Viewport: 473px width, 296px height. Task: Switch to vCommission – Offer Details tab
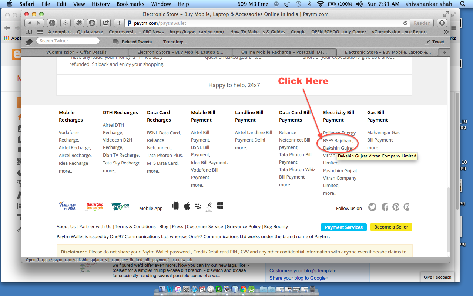pos(76,52)
